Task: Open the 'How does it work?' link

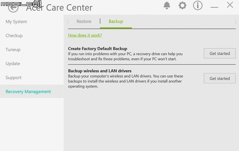Action: pyautogui.click(x=85, y=35)
